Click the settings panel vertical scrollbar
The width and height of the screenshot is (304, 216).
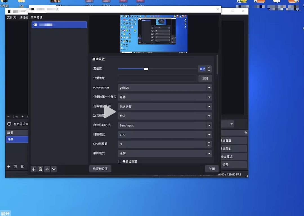pos(217,65)
